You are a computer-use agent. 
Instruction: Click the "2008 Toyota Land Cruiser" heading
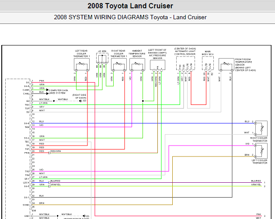(x=130, y=6)
